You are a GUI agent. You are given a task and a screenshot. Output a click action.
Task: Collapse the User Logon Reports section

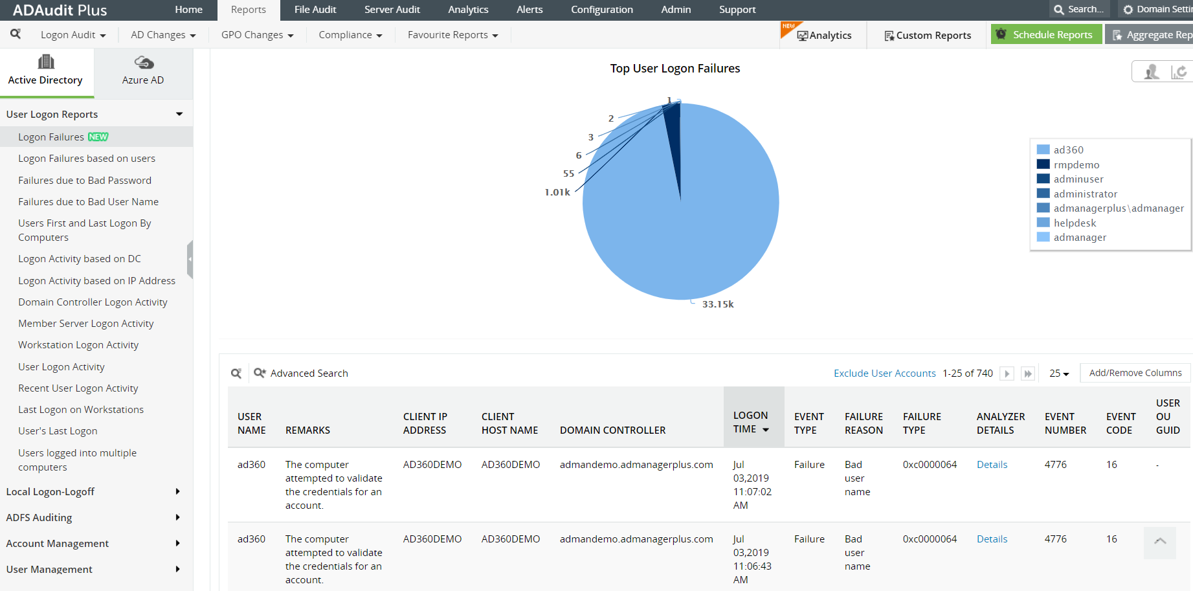pyautogui.click(x=179, y=114)
